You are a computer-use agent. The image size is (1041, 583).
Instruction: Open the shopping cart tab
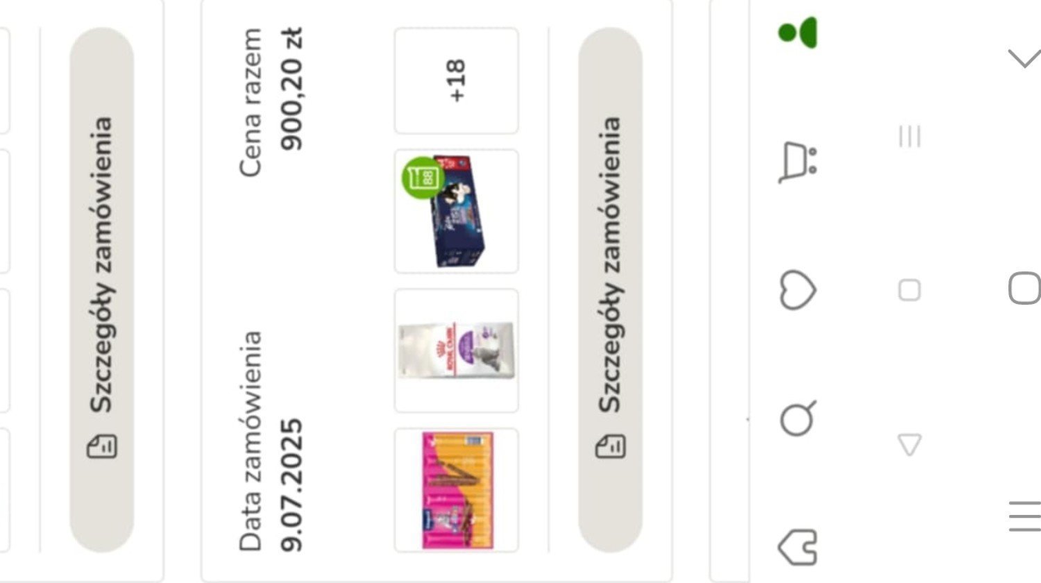(x=798, y=160)
